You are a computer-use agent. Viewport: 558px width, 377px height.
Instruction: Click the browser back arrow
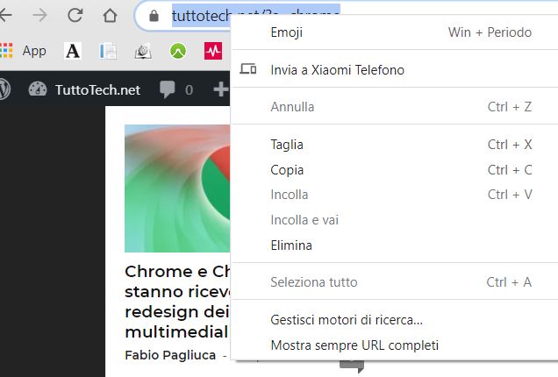tap(7, 15)
